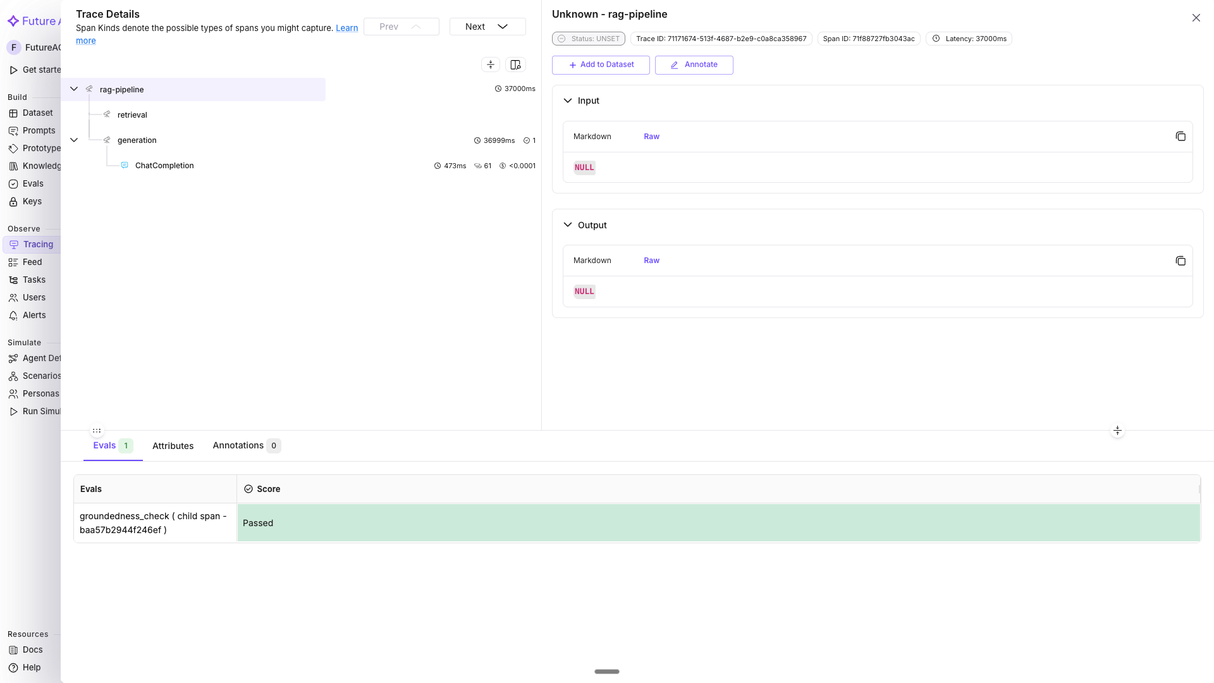Collapse the Output section

pyautogui.click(x=567, y=225)
